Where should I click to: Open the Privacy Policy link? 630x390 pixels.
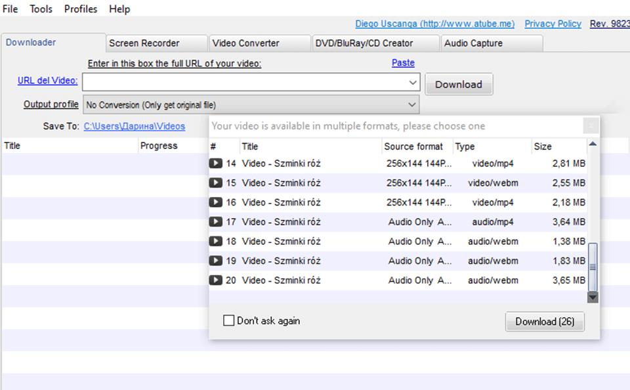[x=553, y=24]
